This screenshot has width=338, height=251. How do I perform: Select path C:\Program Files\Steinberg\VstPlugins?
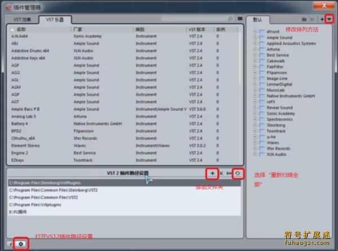124,183
